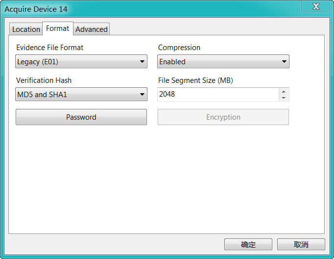334x259 pixels.
Task: Open Evidence File Format dropdown
Action: coord(81,61)
